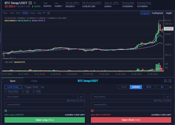
Task: Click the short-side Price (USDT) field
Action: click(x=127, y=97)
